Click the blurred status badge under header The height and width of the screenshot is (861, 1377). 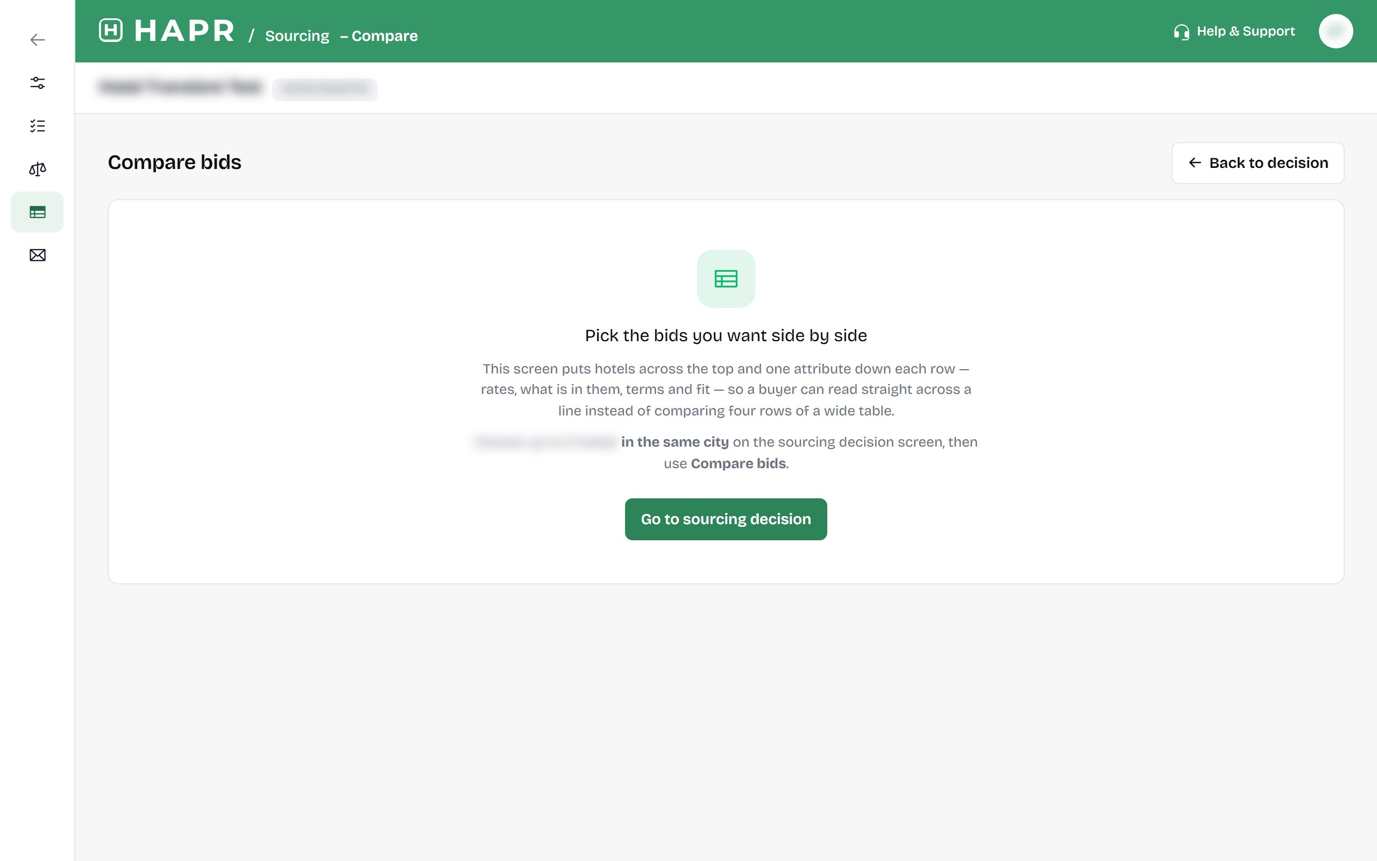pos(324,89)
